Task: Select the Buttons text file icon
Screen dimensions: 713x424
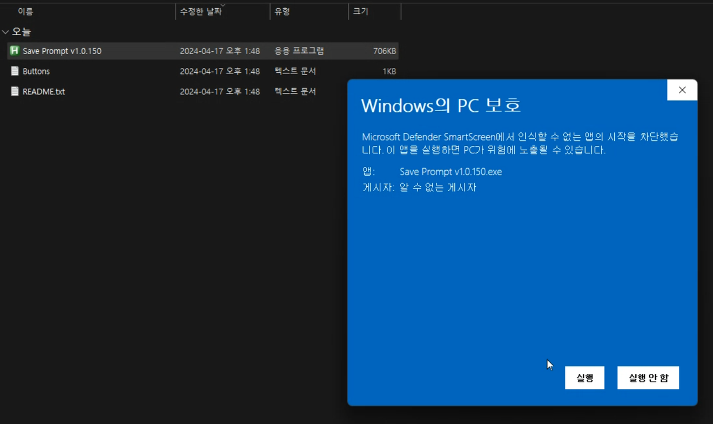Action: (x=15, y=71)
